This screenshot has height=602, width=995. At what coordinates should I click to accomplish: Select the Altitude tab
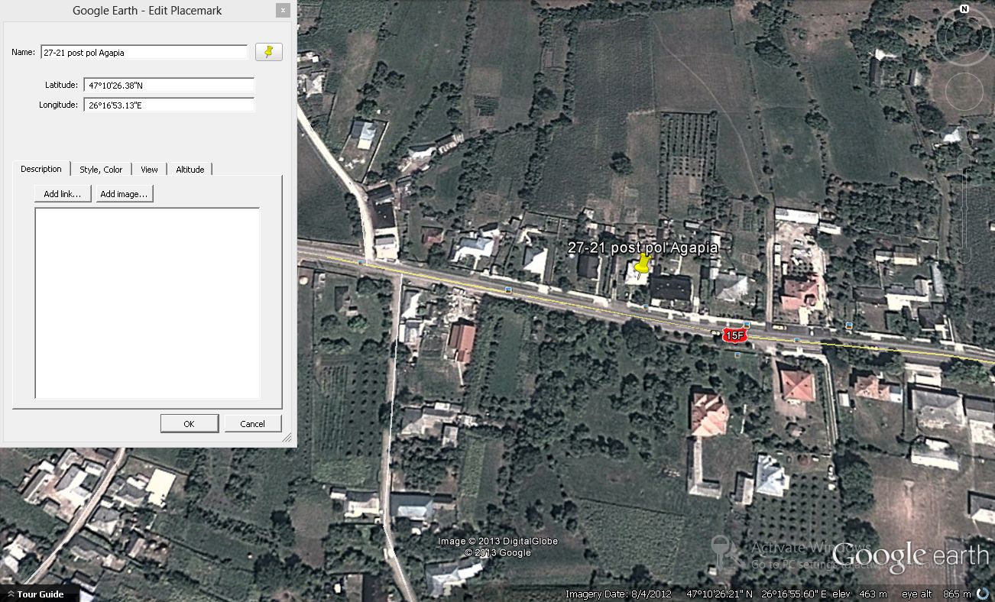point(190,170)
